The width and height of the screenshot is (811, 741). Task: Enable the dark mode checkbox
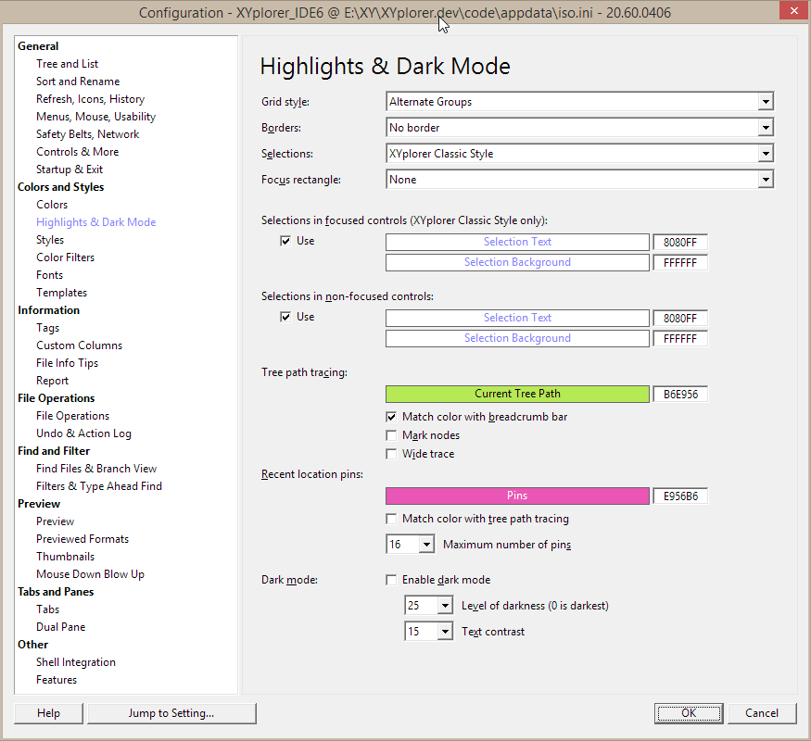point(391,580)
